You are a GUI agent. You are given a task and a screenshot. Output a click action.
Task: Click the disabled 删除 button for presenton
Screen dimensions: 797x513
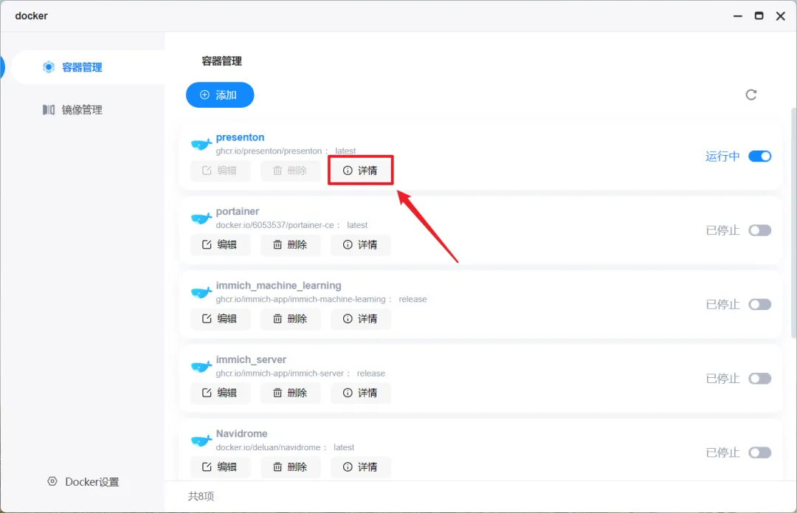coord(290,171)
